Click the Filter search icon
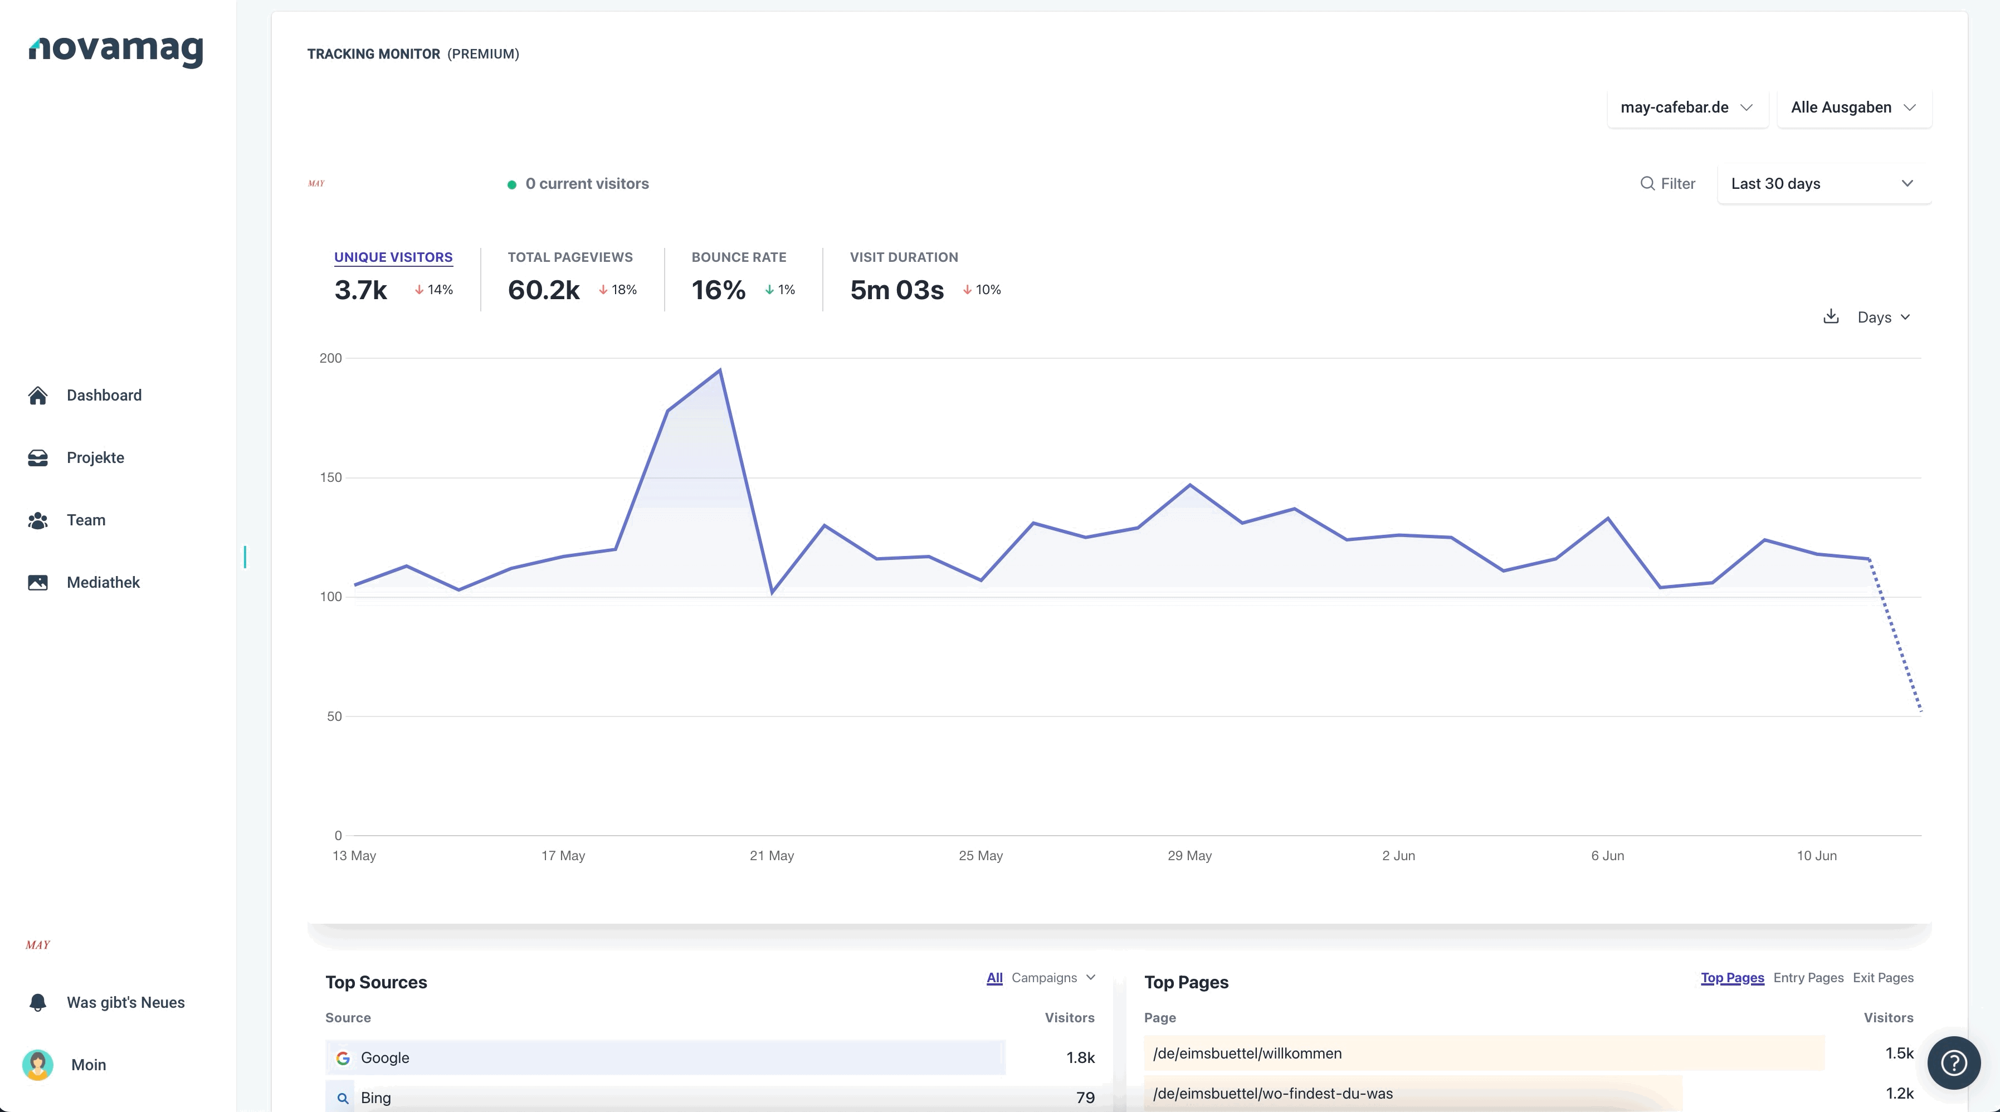Viewport: 2000px width, 1112px height. pyautogui.click(x=1647, y=183)
